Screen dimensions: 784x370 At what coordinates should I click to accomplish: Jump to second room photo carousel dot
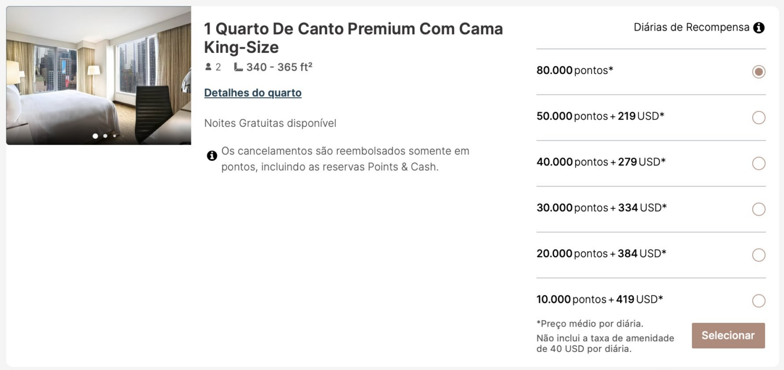tap(105, 136)
